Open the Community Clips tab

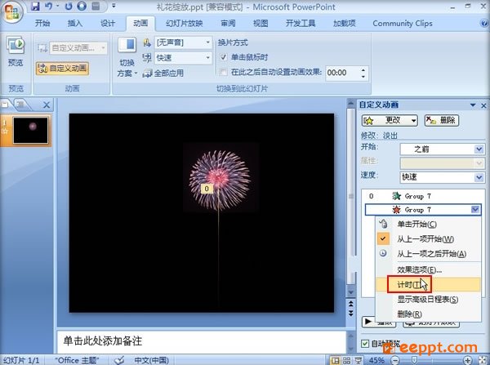click(403, 23)
